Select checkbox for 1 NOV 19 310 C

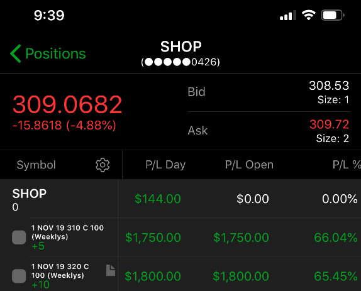(x=19, y=237)
